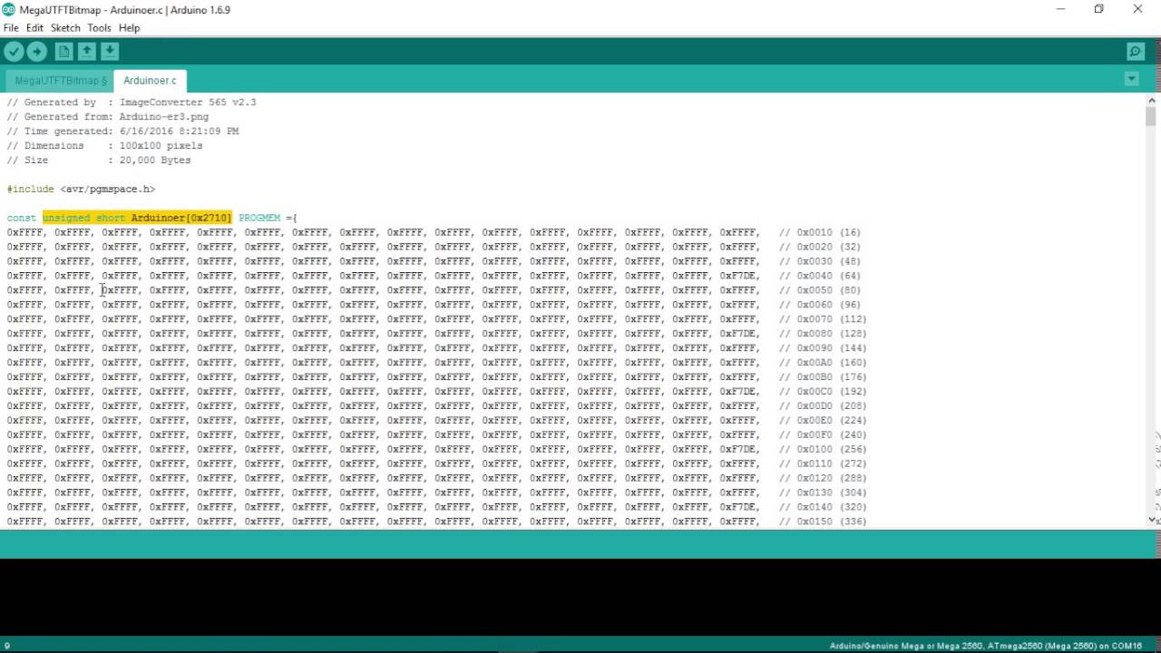Click the 'Generated by : ImageConverter 565' comment
This screenshot has height=653, width=1161.
pyautogui.click(x=132, y=102)
